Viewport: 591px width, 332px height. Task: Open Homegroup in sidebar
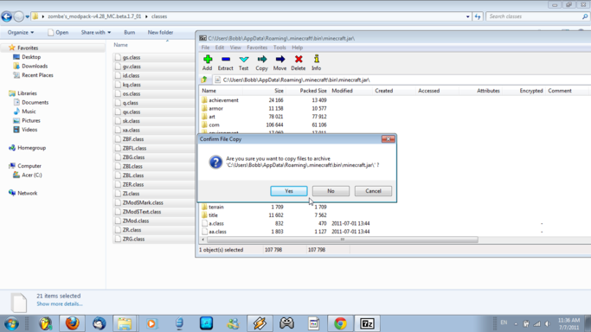click(x=32, y=148)
